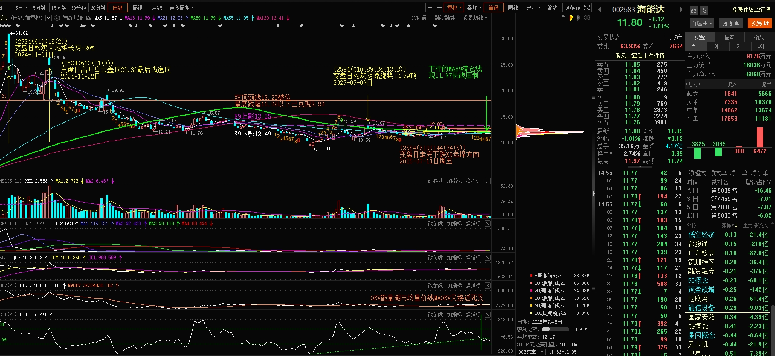Click the orange play flag icon above chip distribution
This screenshot has width=775, height=356.
(572, 18)
